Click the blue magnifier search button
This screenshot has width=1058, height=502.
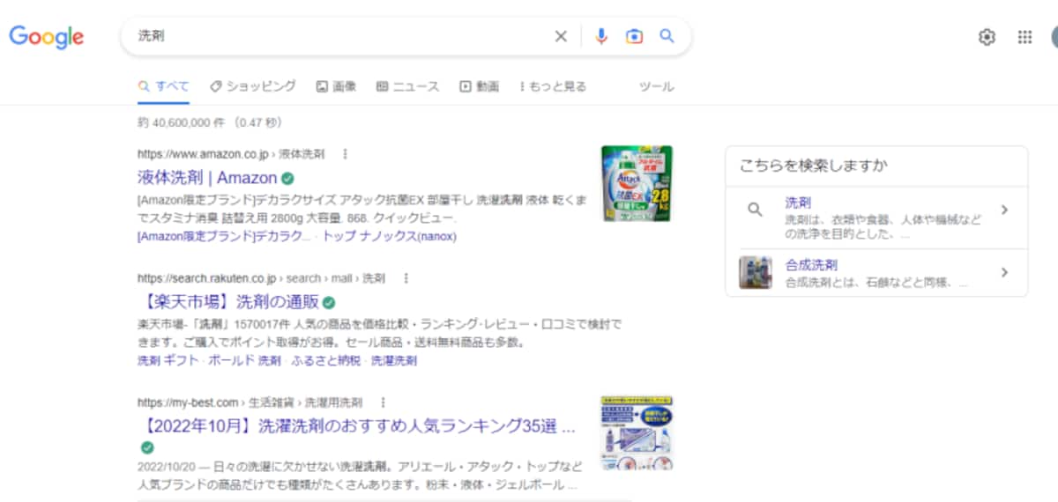[x=667, y=36]
